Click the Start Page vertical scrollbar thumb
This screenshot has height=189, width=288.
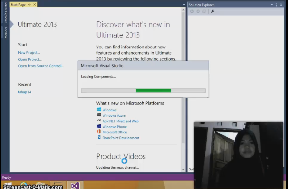183,78
